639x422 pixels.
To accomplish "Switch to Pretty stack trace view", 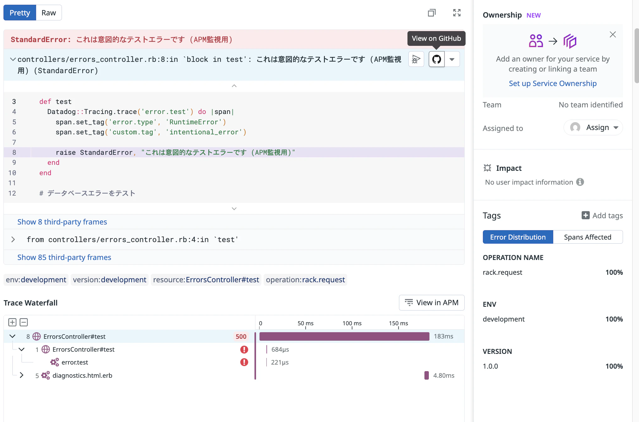I will 20,13.
